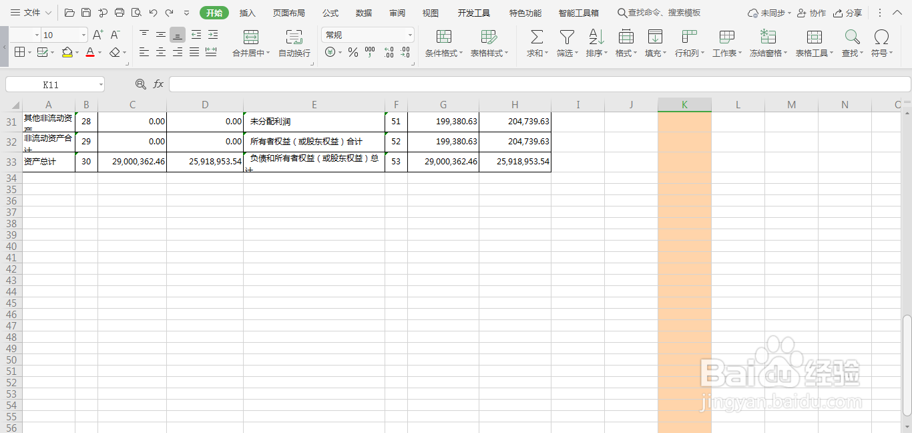The height and width of the screenshot is (433, 912).
Task: Open the 文件 menu
Action: [31, 13]
